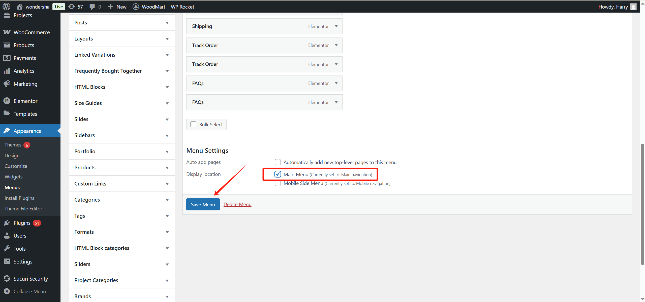
Task: Open the Widgets submenu item
Action: coord(13,177)
